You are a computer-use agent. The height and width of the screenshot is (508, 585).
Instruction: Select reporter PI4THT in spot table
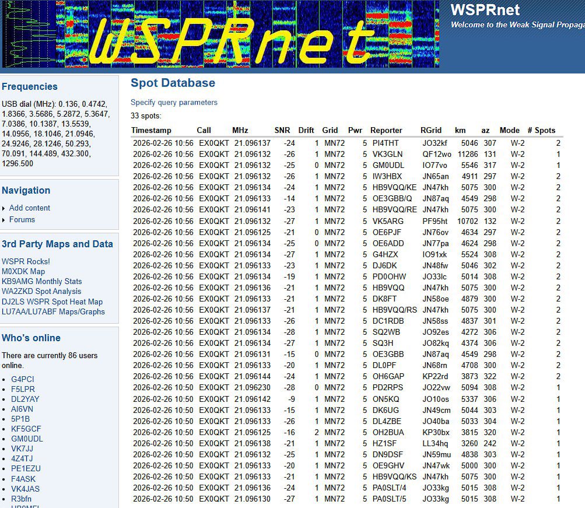click(x=386, y=143)
